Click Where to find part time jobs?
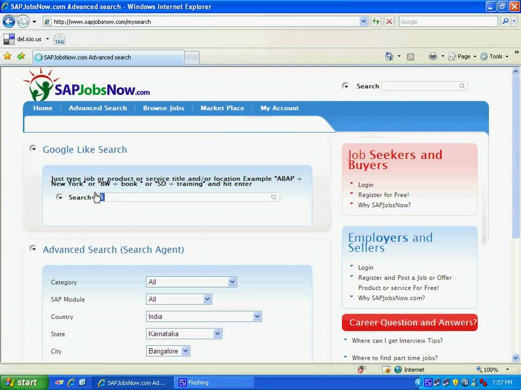521x390 pixels. [x=395, y=358]
